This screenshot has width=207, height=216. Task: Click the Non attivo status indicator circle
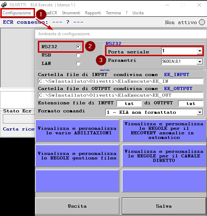pos(202,22)
